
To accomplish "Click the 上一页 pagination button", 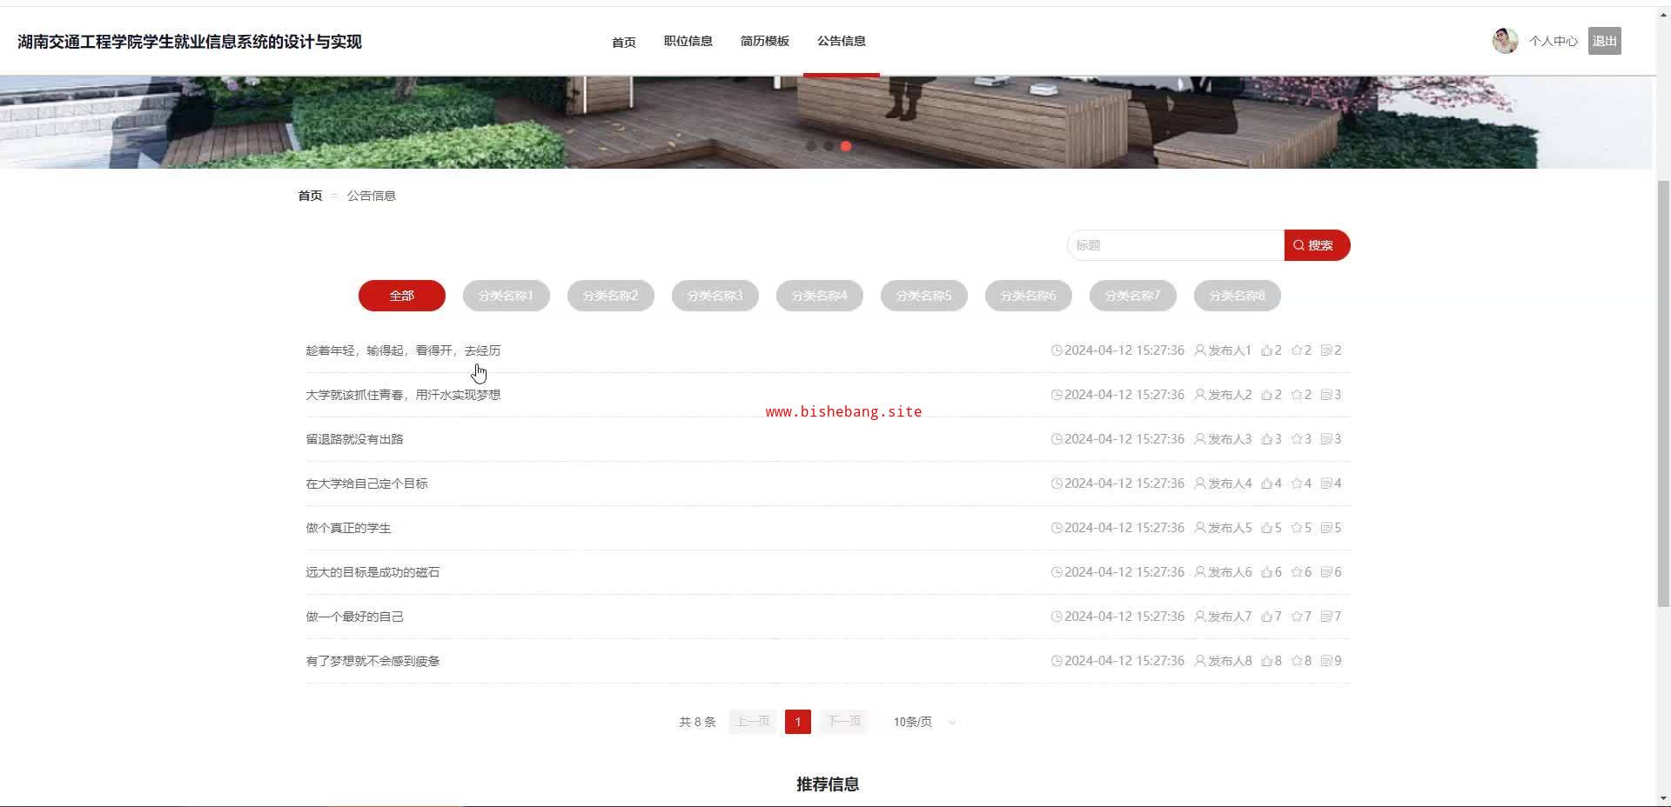I will 753,722.
